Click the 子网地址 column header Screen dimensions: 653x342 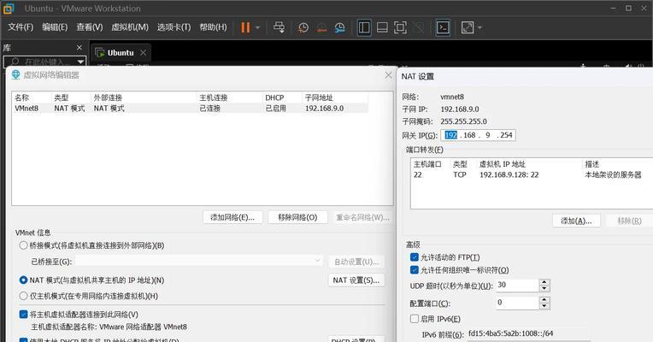coord(319,97)
